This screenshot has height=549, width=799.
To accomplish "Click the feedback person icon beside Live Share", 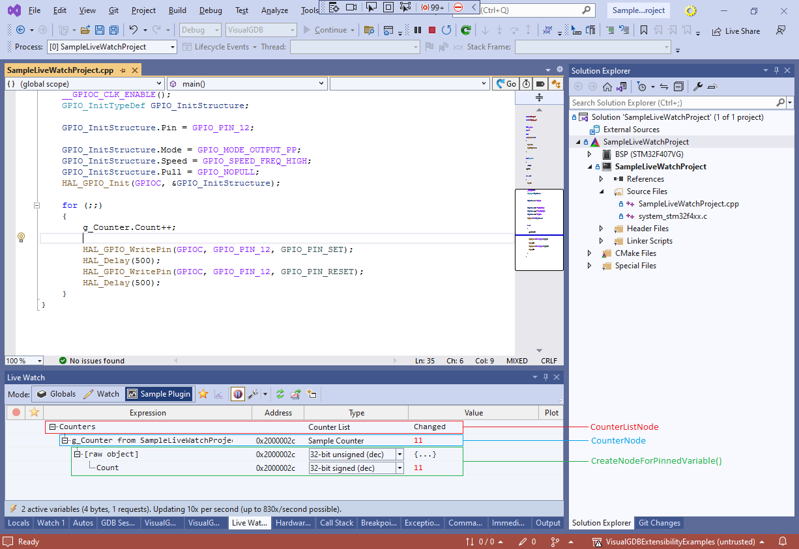I will coord(780,31).
